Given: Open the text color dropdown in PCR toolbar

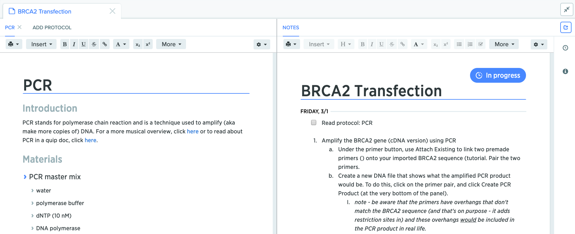Looking at the screenshot, I should tap(121, 44).
